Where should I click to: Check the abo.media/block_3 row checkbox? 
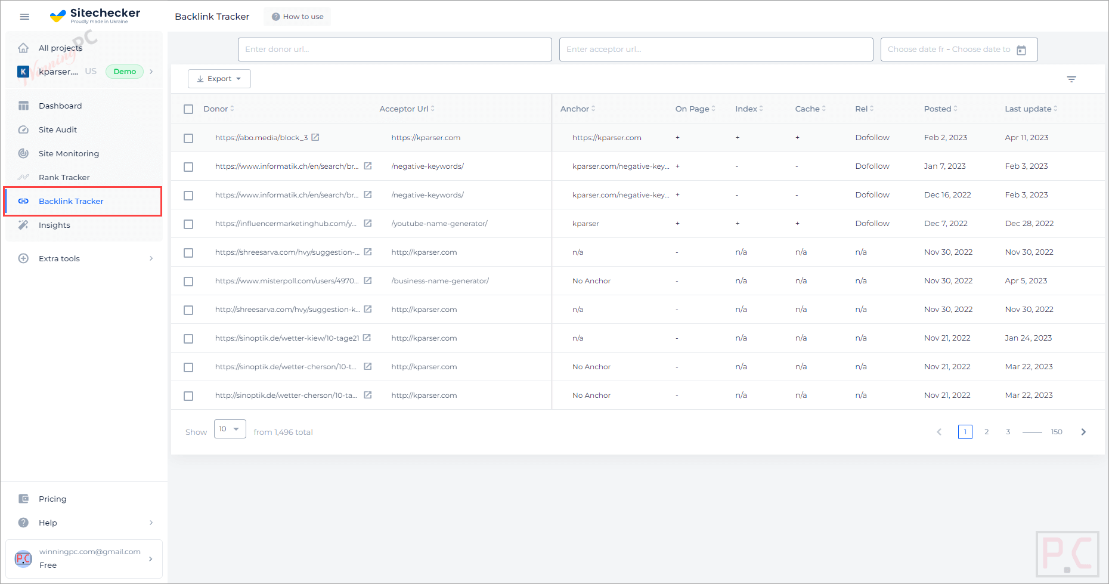coord(188,138)
